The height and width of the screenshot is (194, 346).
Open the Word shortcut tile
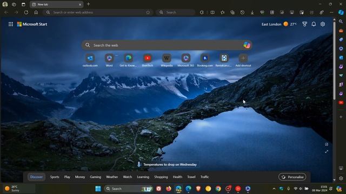tap(109, 60)
